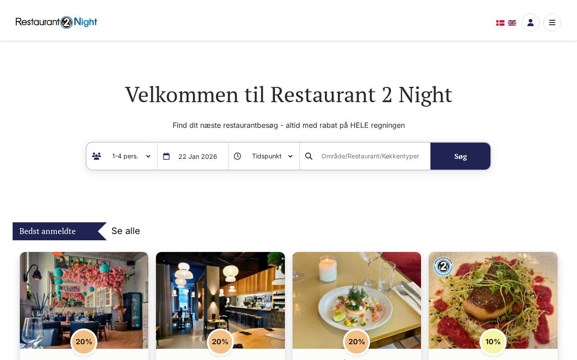Open the 22 Jan 2026 date picker
This screenshot has width=577, height=360.
click(x=198, y=157)
